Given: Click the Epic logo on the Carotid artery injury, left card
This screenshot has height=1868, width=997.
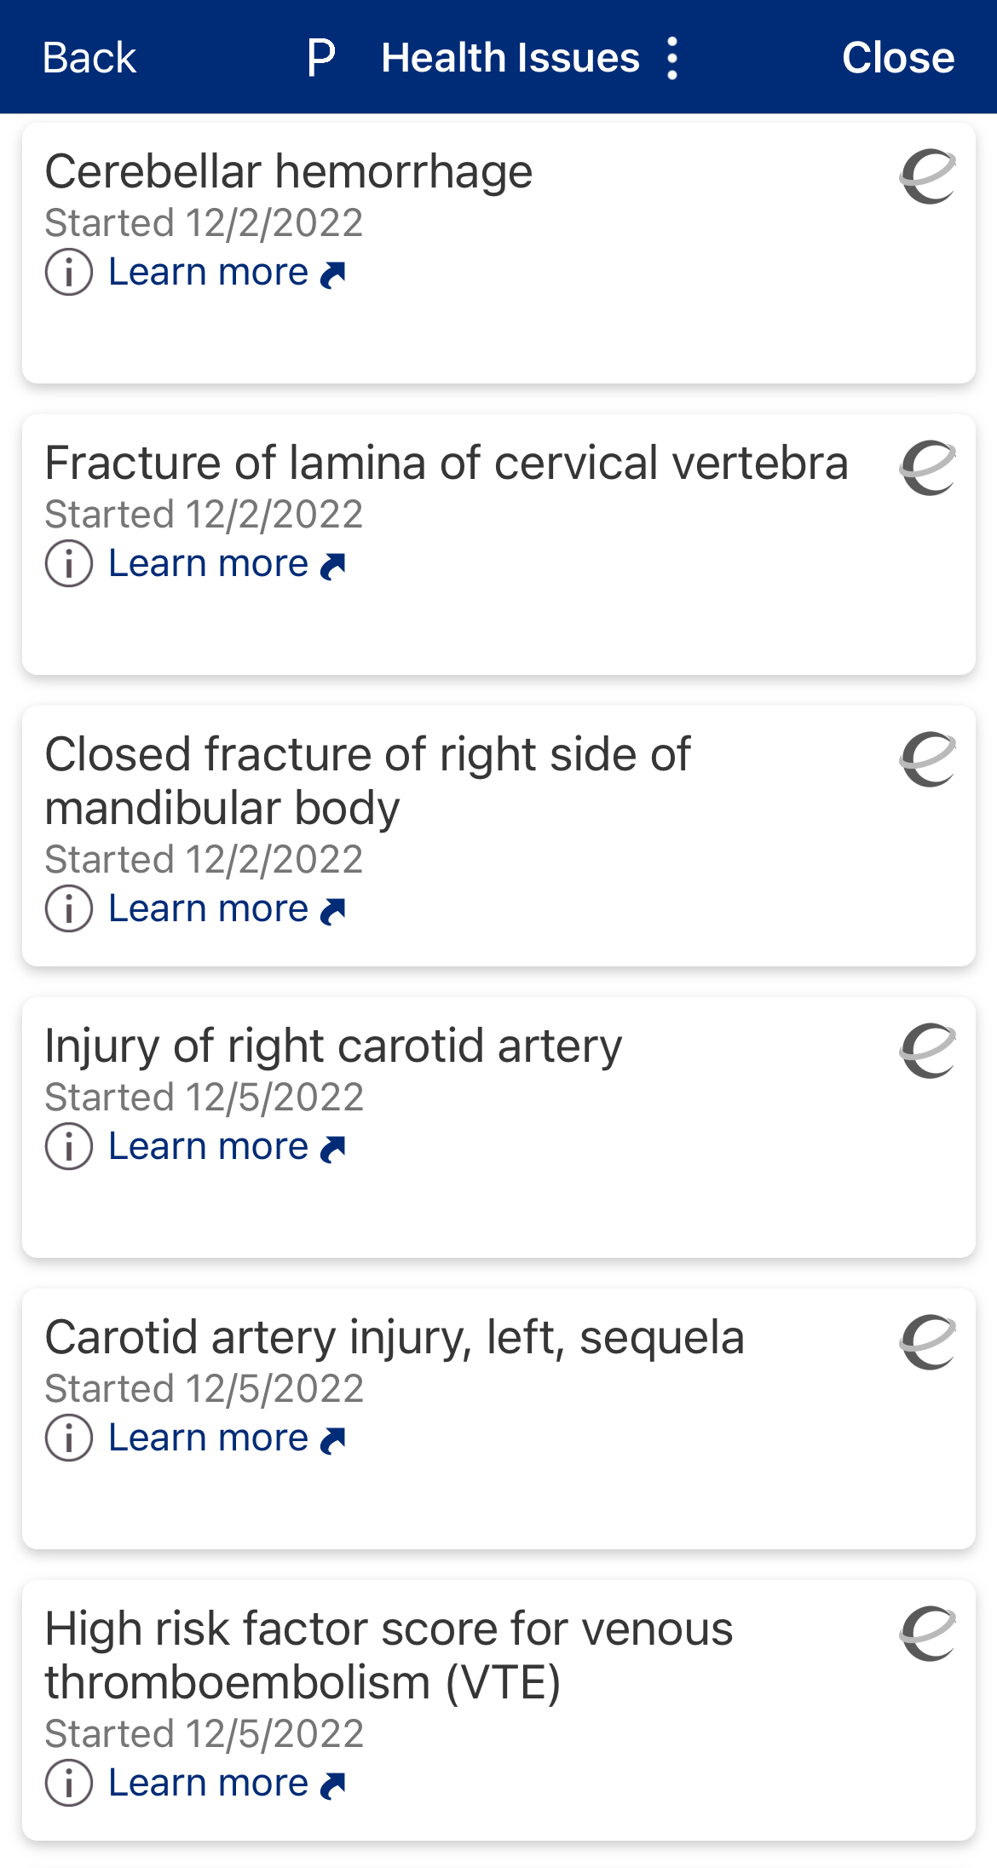Looking at the screenshot, I should coord(928,1342).
